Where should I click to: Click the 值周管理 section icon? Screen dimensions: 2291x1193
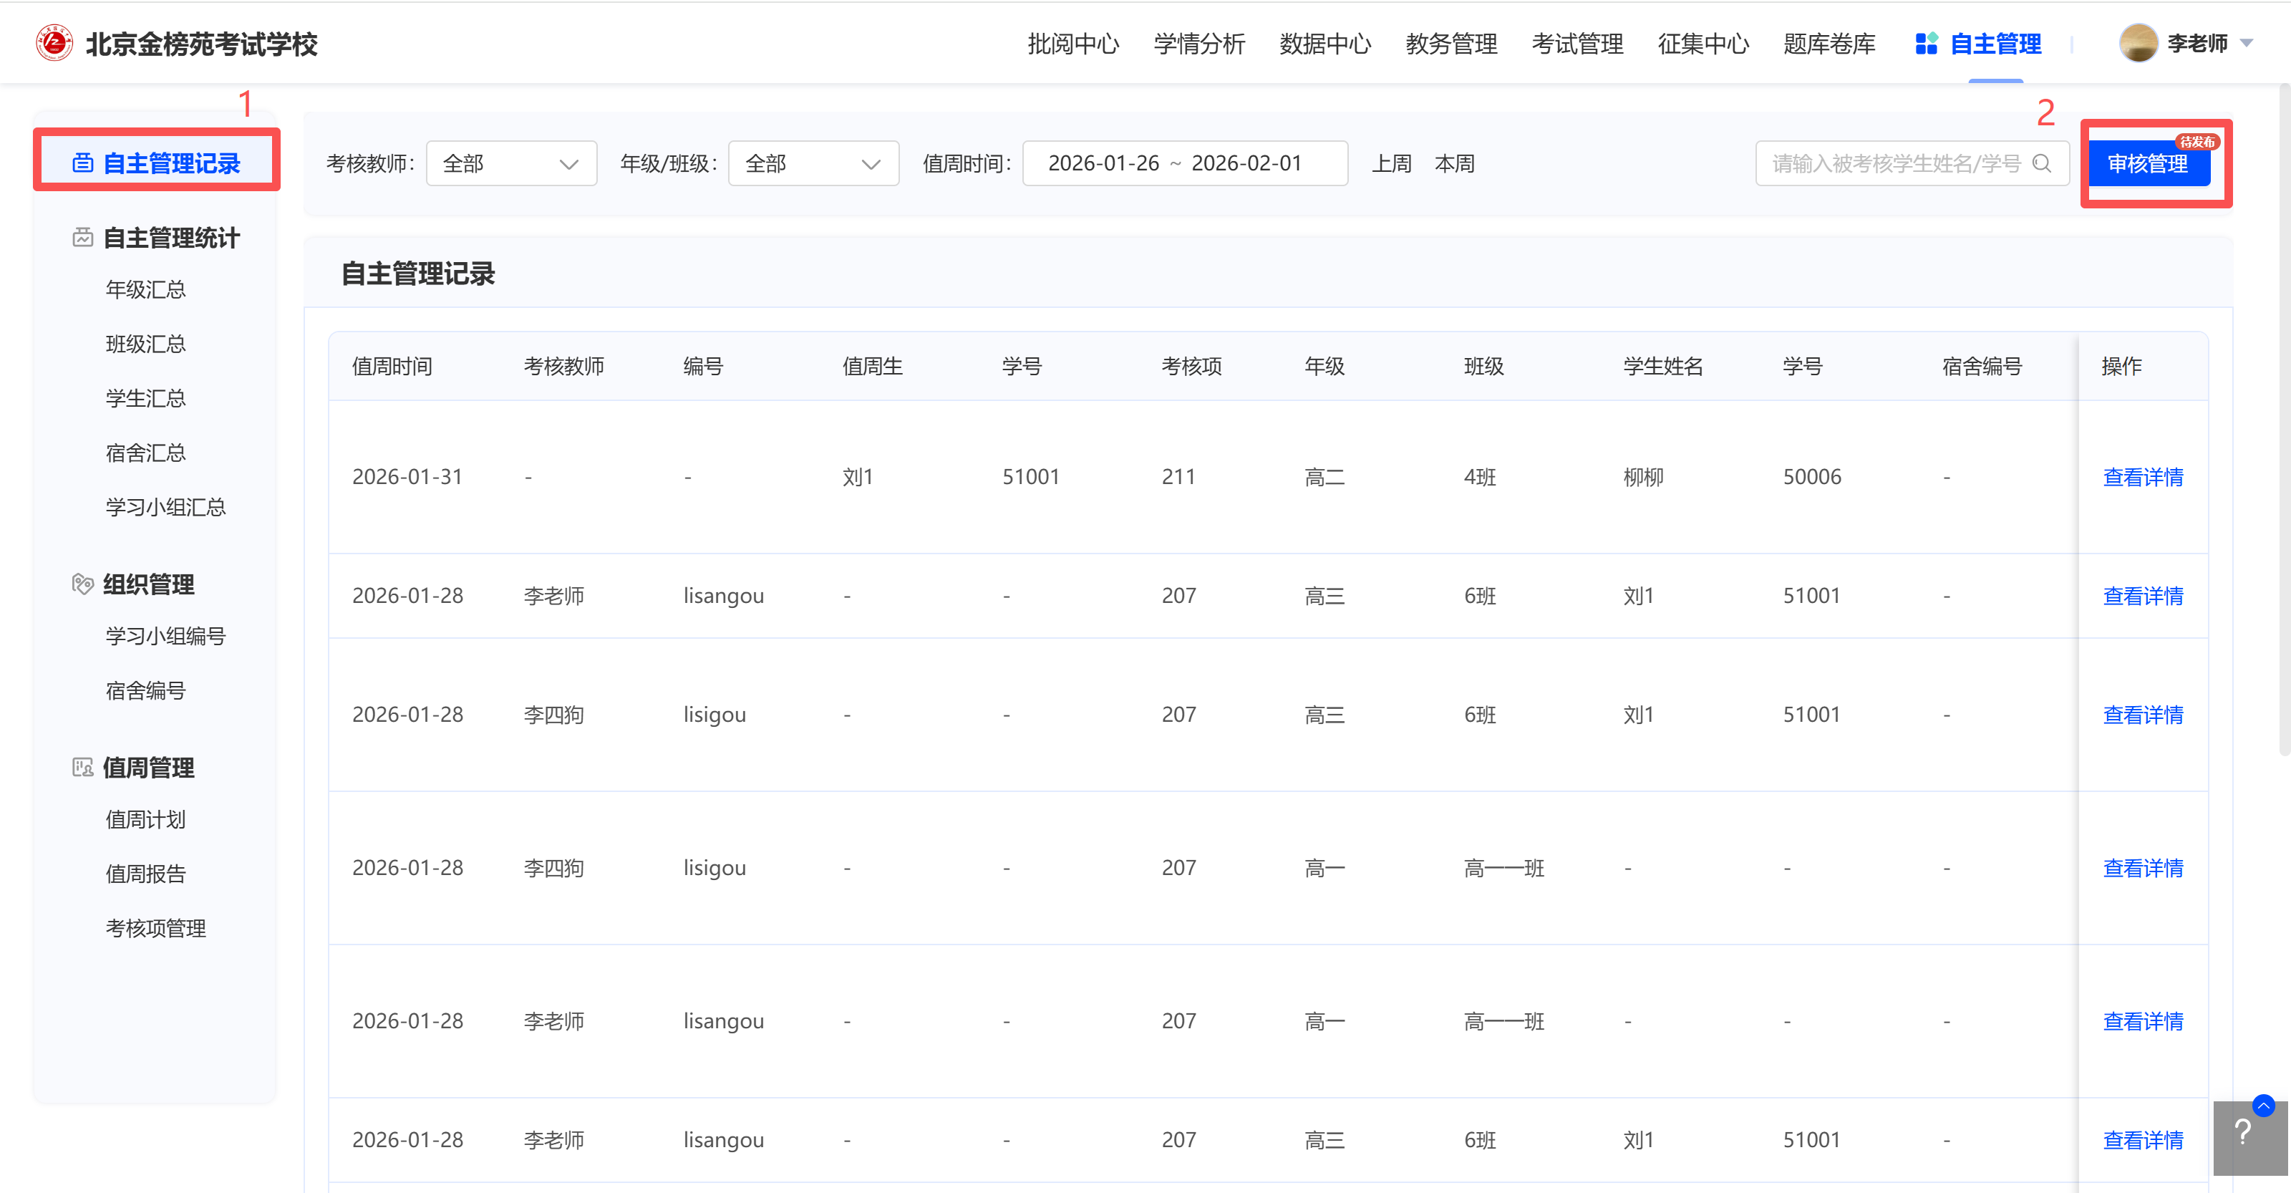click(x=83, y=767)
